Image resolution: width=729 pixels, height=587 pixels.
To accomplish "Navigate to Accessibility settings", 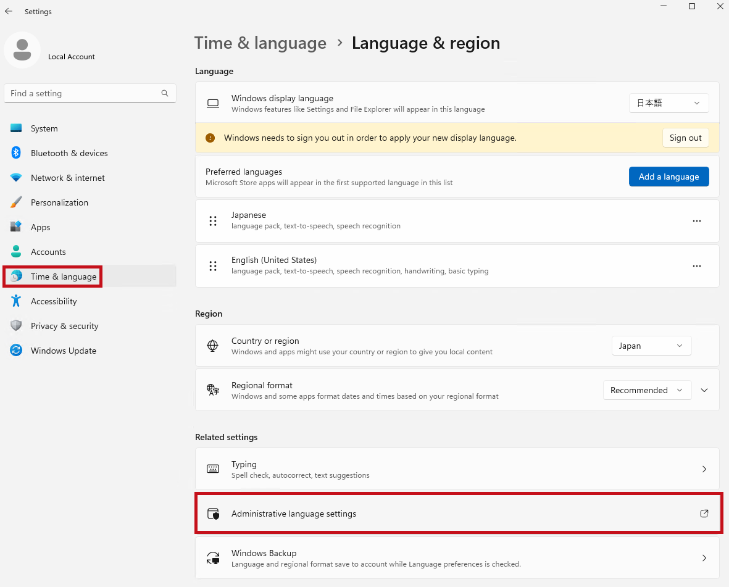I will [90, 301].
